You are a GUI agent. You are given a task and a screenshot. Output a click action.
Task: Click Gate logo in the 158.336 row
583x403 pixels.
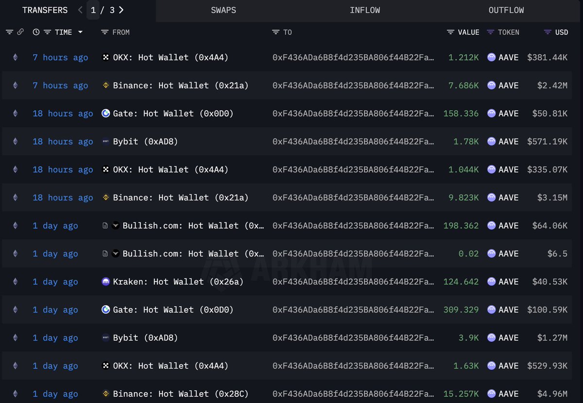(105, 113)
